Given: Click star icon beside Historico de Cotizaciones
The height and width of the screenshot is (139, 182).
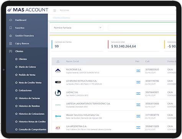Looking at the screenshot, I should click(16, 114).
